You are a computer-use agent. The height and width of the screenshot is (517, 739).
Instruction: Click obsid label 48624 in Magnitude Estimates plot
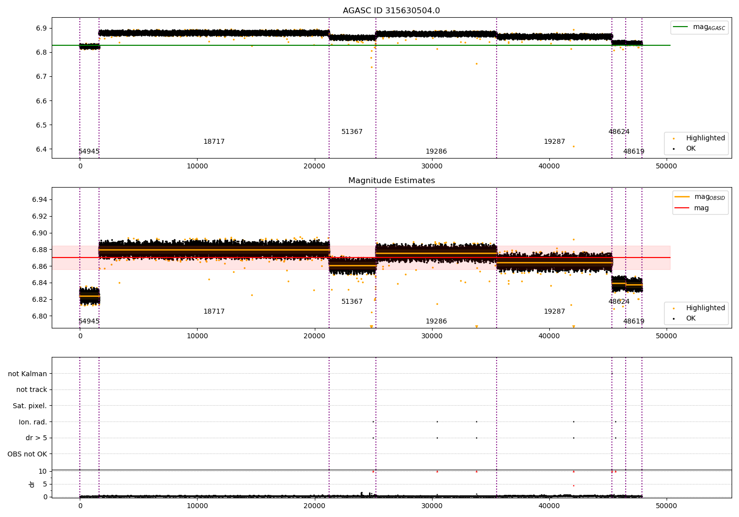click(x=619, y=302)
